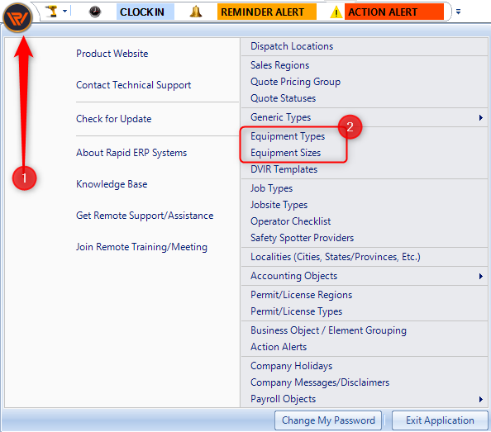
Task: Choose Join Remote Training/Meeting
Action: [141, 247]
